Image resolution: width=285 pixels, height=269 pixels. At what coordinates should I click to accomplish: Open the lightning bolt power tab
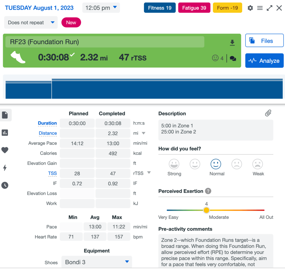point(5,168)
